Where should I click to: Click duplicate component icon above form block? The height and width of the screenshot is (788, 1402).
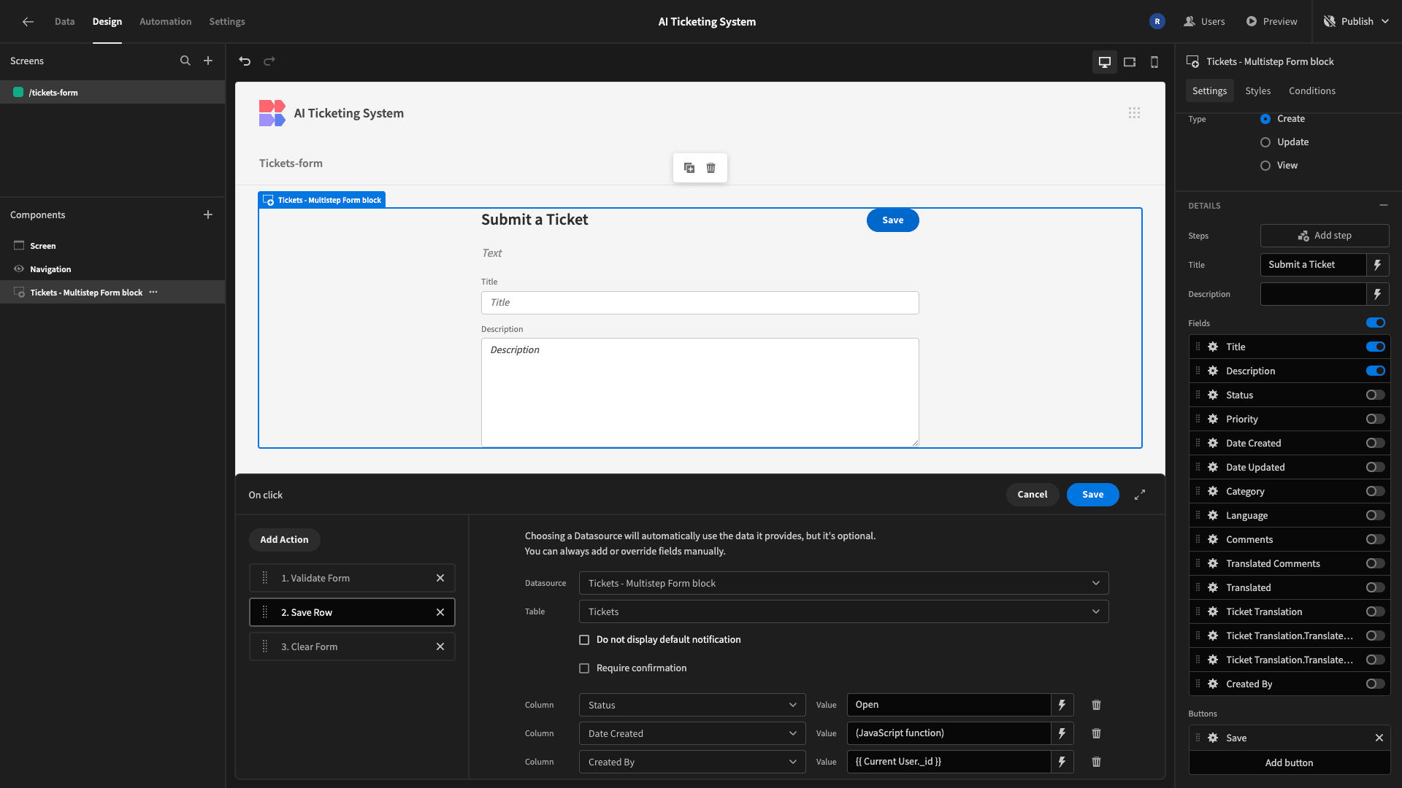point(689,168)
